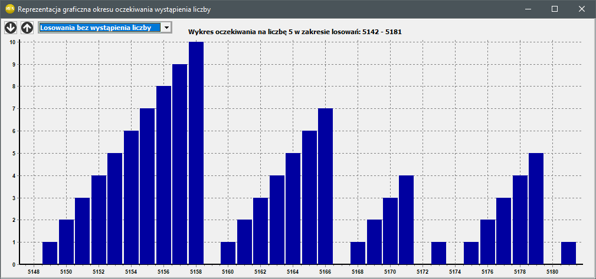Click y-axis label 9
Viewport: 596px width, 279px height.
14,64
